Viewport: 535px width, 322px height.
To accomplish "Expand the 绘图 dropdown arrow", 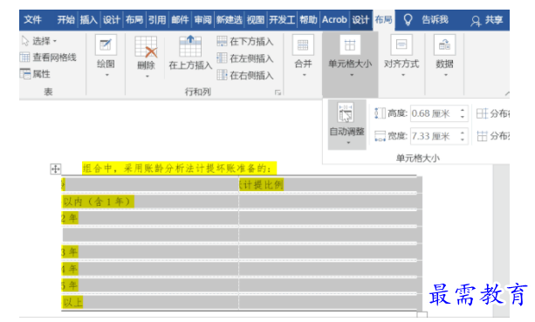I will coord(106,75).
